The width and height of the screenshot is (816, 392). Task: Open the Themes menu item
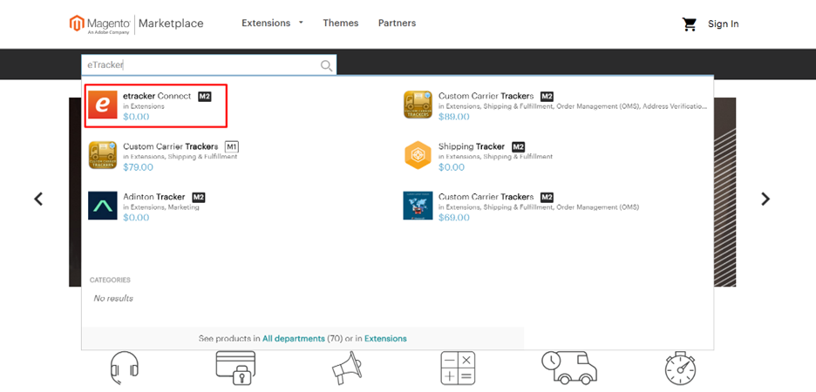340,23
